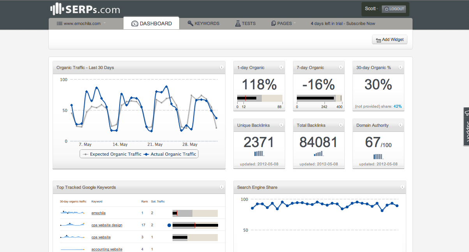Click the accounting website traffic sparkline

coord(72,249)
